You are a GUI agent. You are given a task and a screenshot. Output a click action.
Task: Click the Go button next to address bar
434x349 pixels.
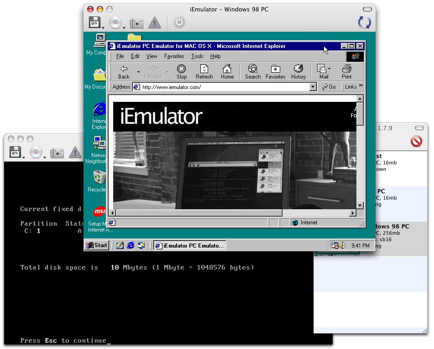pyautogui.click(x=329, y=87)
